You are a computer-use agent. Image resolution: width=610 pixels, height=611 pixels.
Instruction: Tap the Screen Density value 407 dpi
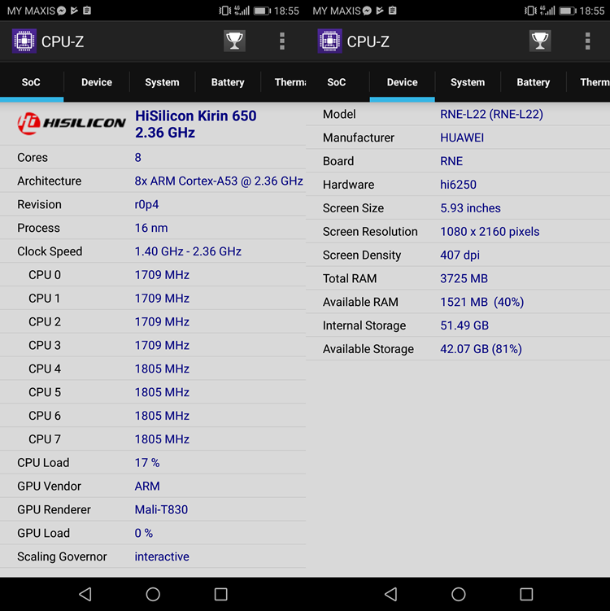(460, 255)
